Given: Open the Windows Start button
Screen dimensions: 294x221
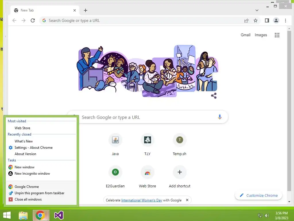Looking at the screenshot, I should [7, 215].
